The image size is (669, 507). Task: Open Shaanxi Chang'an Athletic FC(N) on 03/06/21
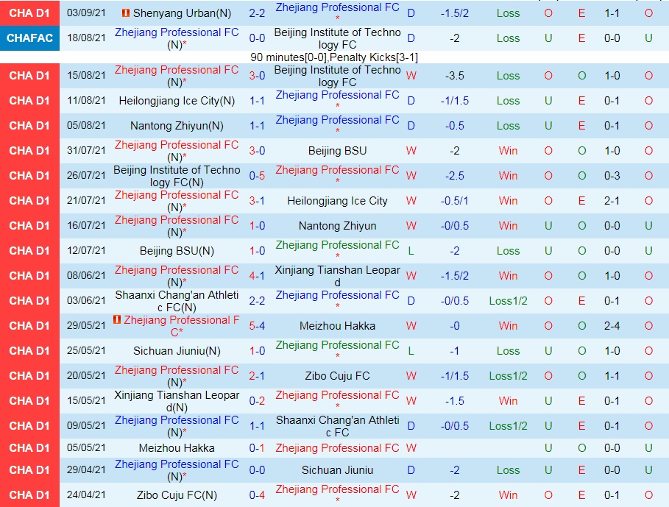coord(177,301)
